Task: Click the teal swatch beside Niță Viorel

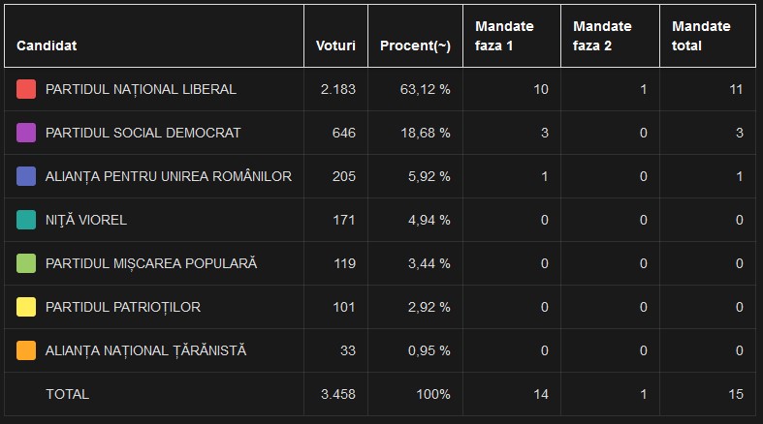Action: coord(26,220)
